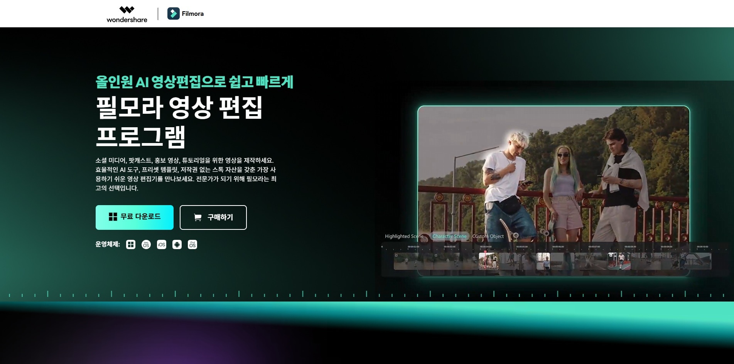Click the 무료 다운로드 button
This screenshot has height=364, width=734.
135,217
